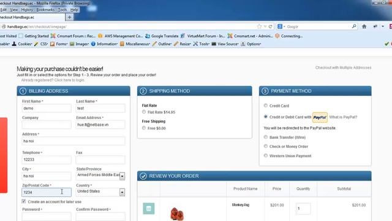This screenshot has width=392, height=221.
Task: Open Options in developer toolbar
Action: pos(251,44)
